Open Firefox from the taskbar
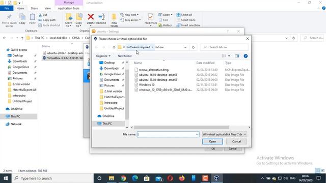 (182, 178)
